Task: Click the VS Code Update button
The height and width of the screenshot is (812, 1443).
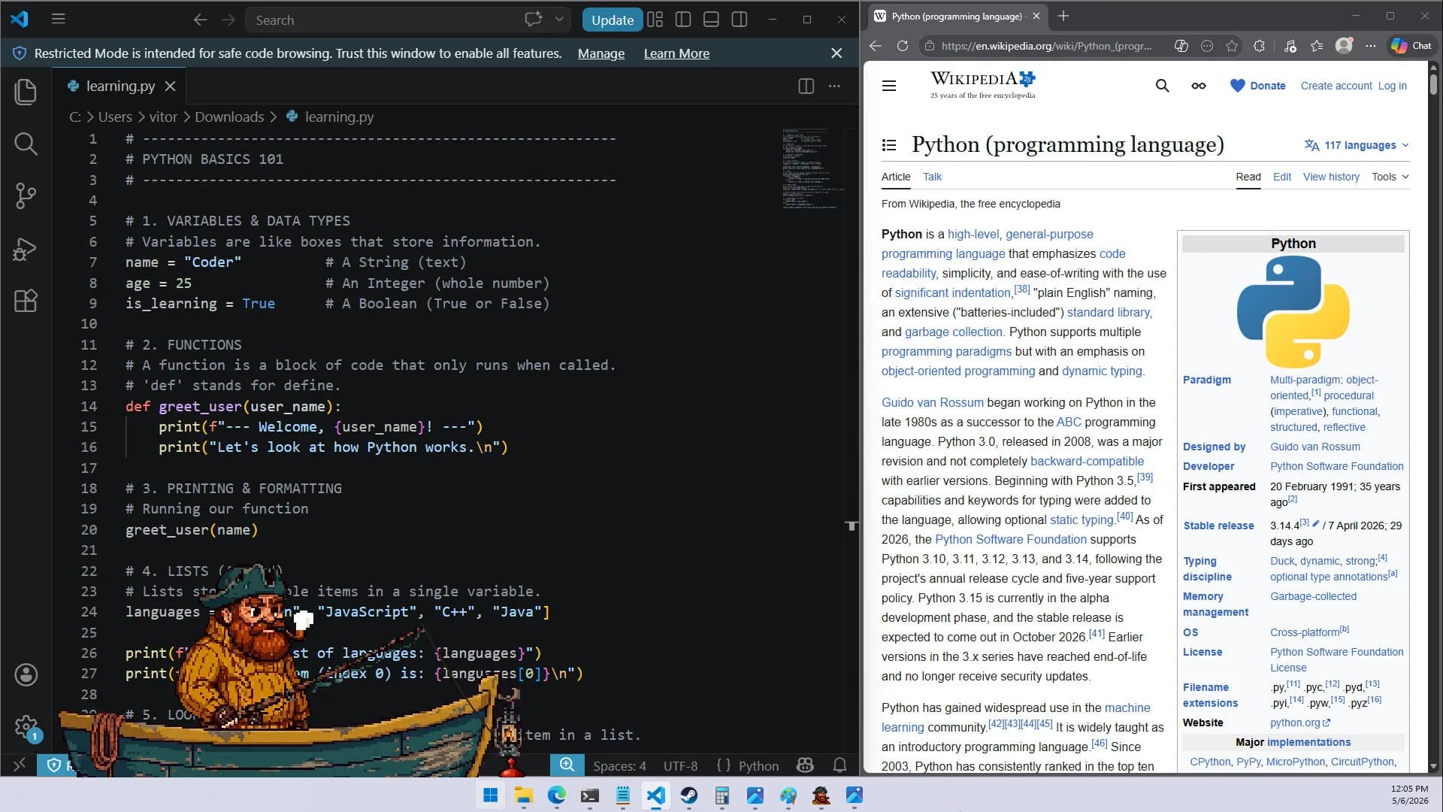Action: (612, 20)
